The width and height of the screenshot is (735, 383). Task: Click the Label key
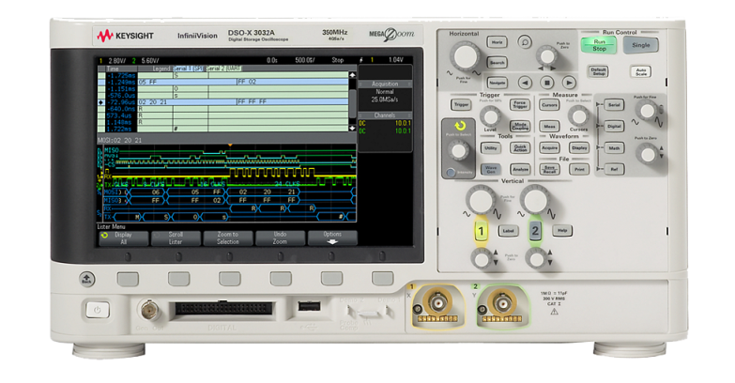(508, 231)
